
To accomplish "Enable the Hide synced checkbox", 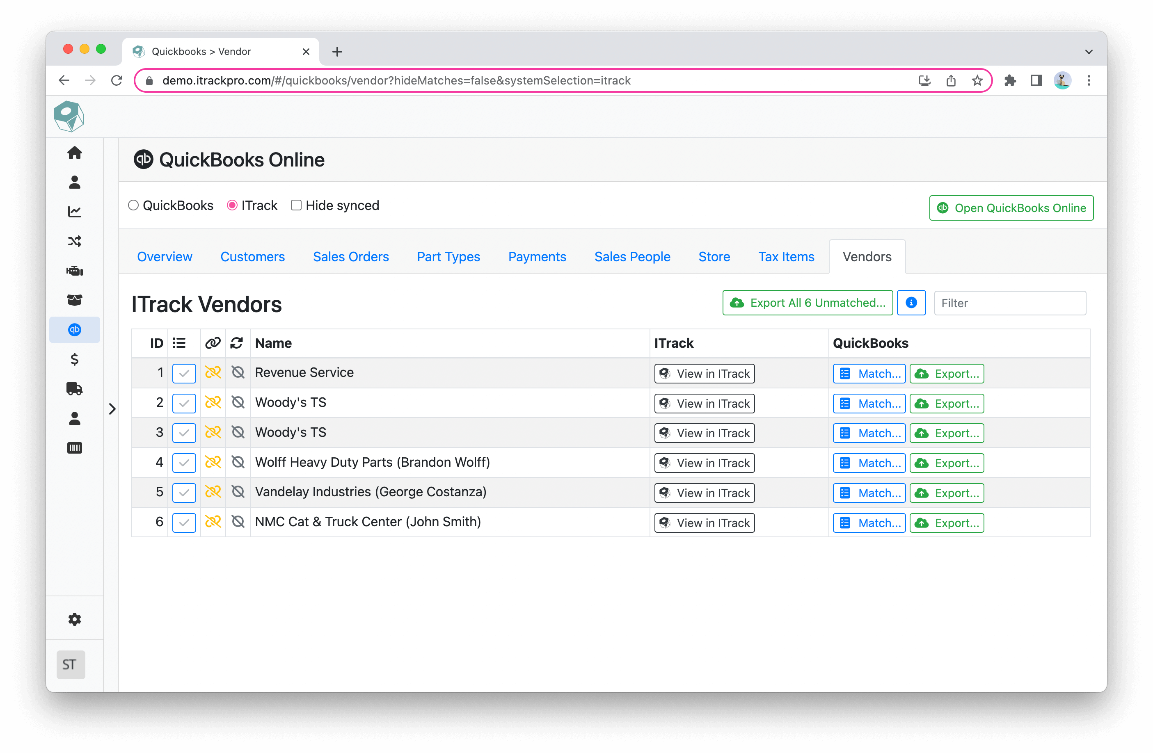I will click(296, 205).
